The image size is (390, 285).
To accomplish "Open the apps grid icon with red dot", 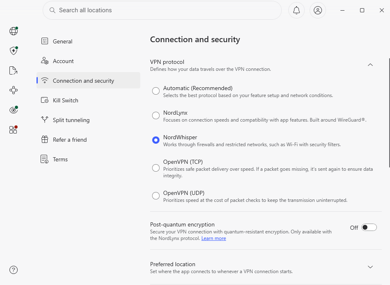I will pos(13,129).
